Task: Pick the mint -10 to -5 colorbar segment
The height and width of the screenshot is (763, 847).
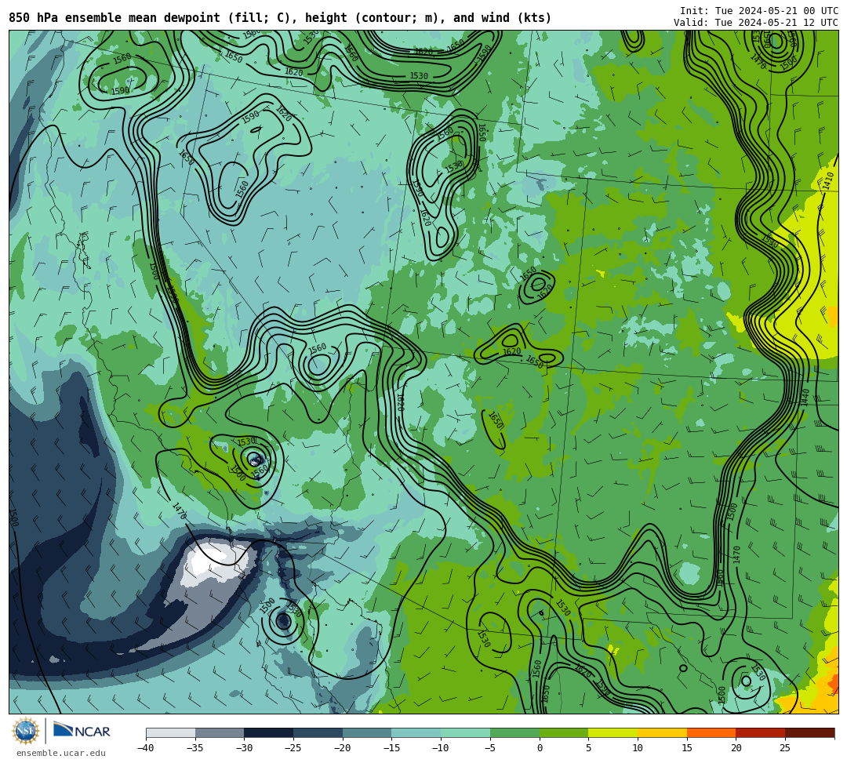Action: click(x=466, y=733)
